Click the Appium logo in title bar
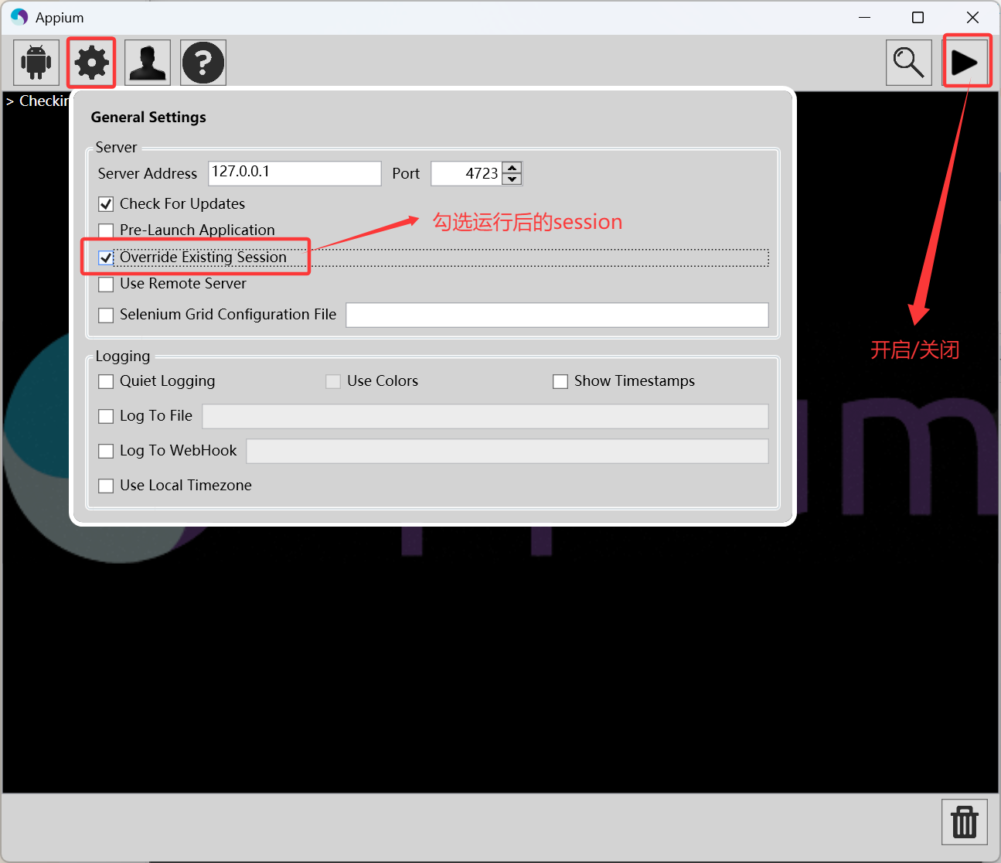The height and width of the screenshot is (863, 1001). coord(19,17)
